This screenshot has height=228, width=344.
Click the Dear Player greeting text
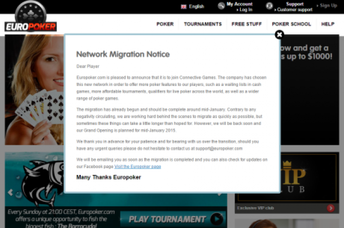(x=88, y=66)
